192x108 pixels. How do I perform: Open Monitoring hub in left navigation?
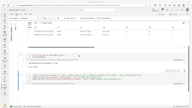5,52
